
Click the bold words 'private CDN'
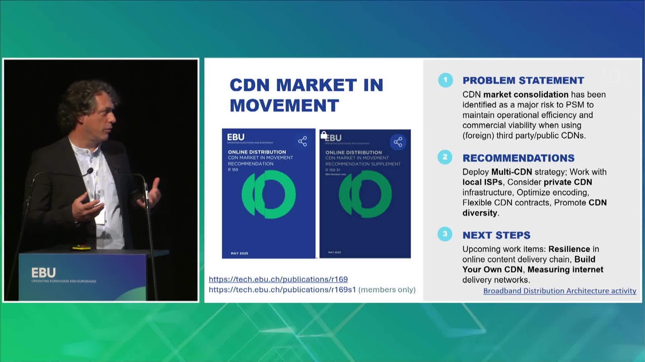[568, 182]
